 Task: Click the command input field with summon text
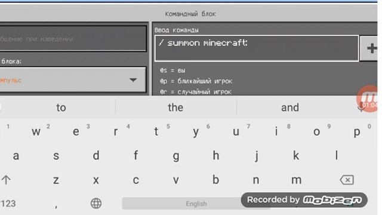pyautogui.click(x=257, y=48)
